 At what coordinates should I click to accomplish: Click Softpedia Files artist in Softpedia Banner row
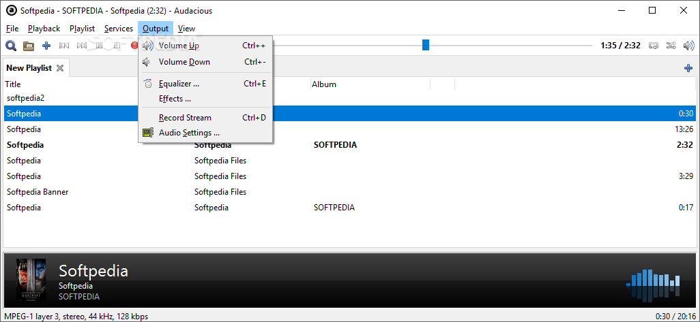tap(220, 192)
